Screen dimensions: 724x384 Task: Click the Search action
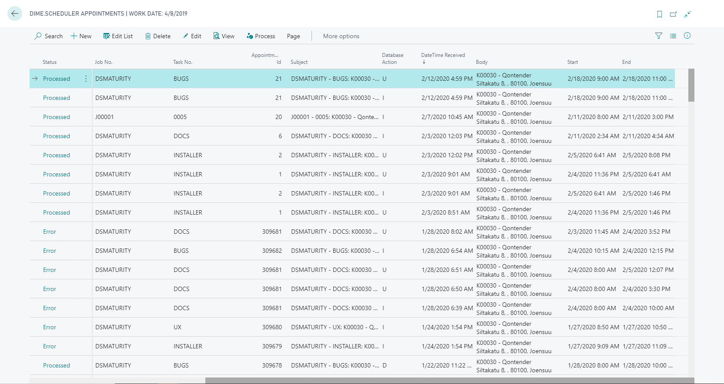pyautogui.click(x=49, y=36)
